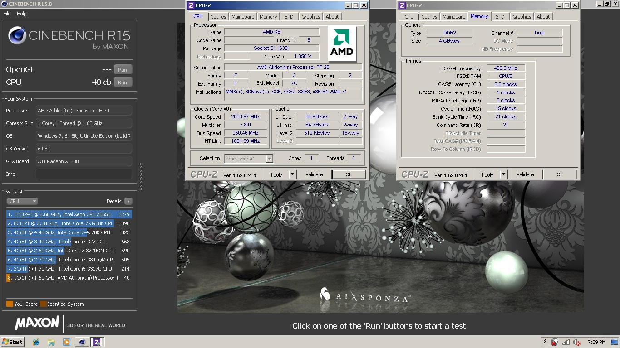Switch to Caches tab in left CPU-Z
The width and height of the screenshot is (620, 348).
pyautogui.click(x=218, y=17)
